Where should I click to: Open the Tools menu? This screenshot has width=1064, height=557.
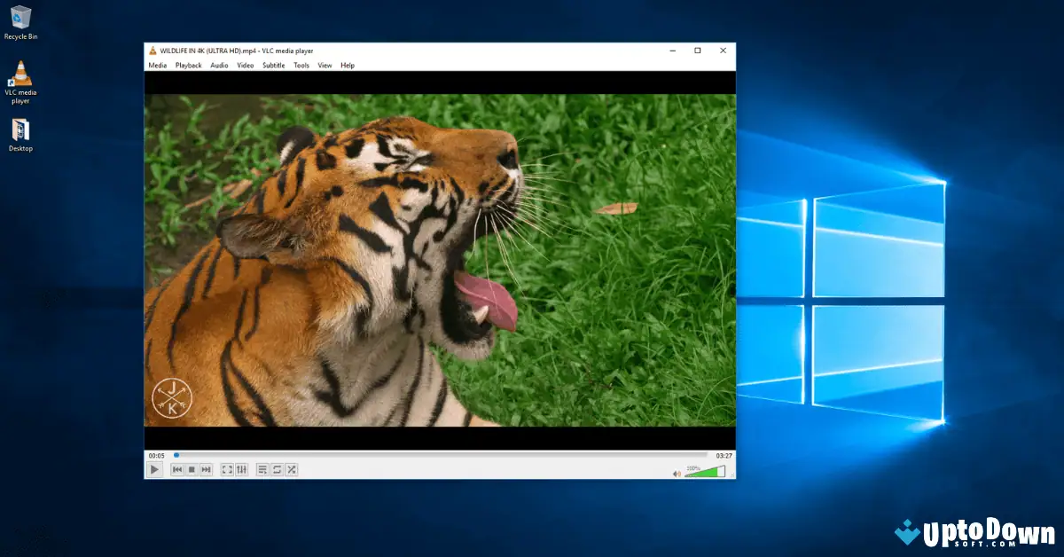point(301,65)
